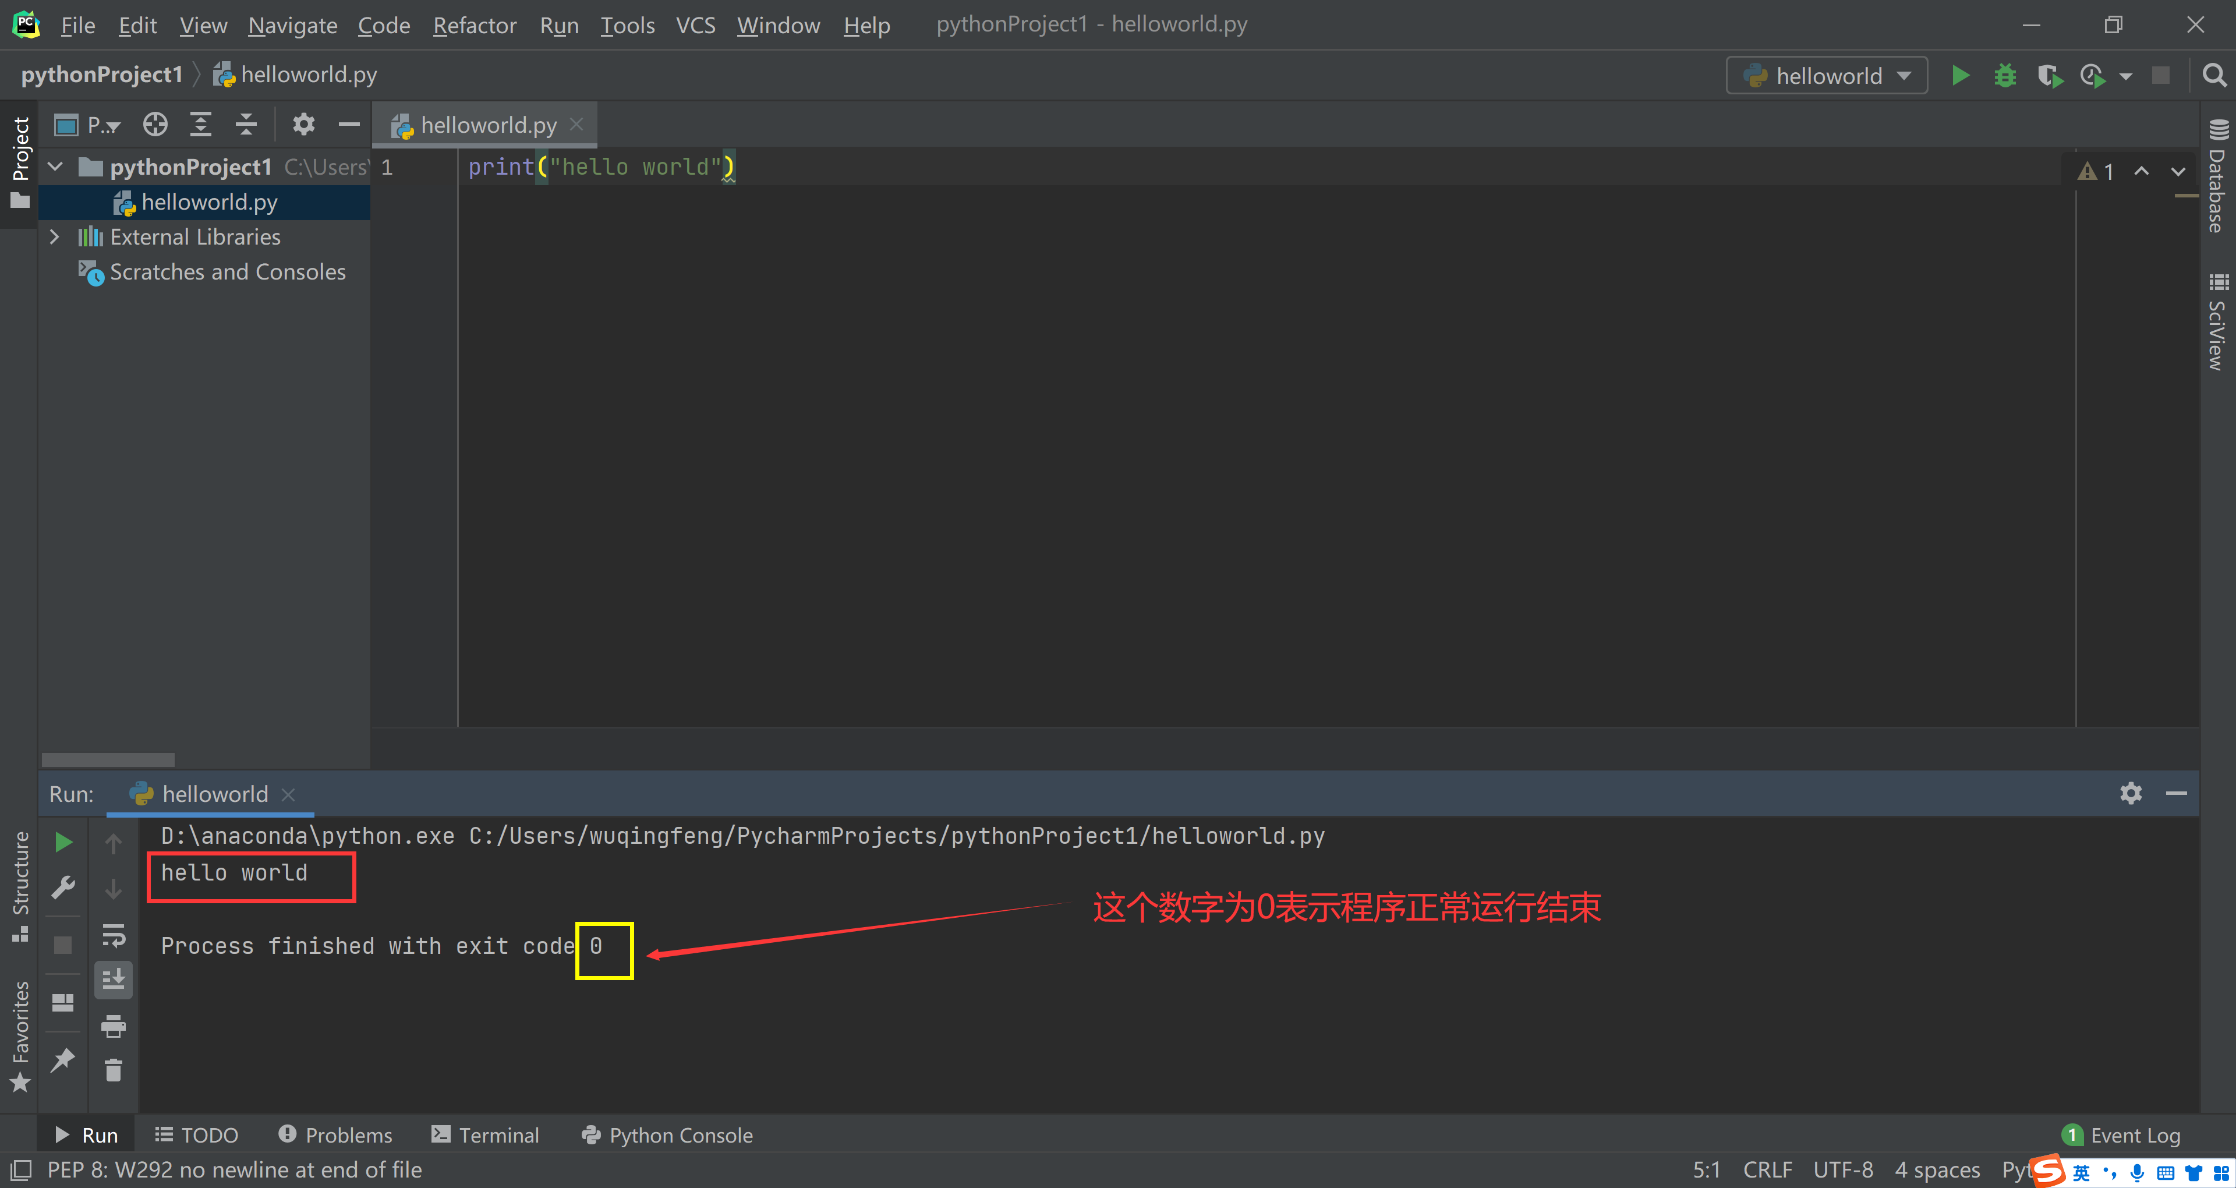Click the warning indicator in editor
The width and height of the screenshot is (2236, 1188).
click(2096, 171)
